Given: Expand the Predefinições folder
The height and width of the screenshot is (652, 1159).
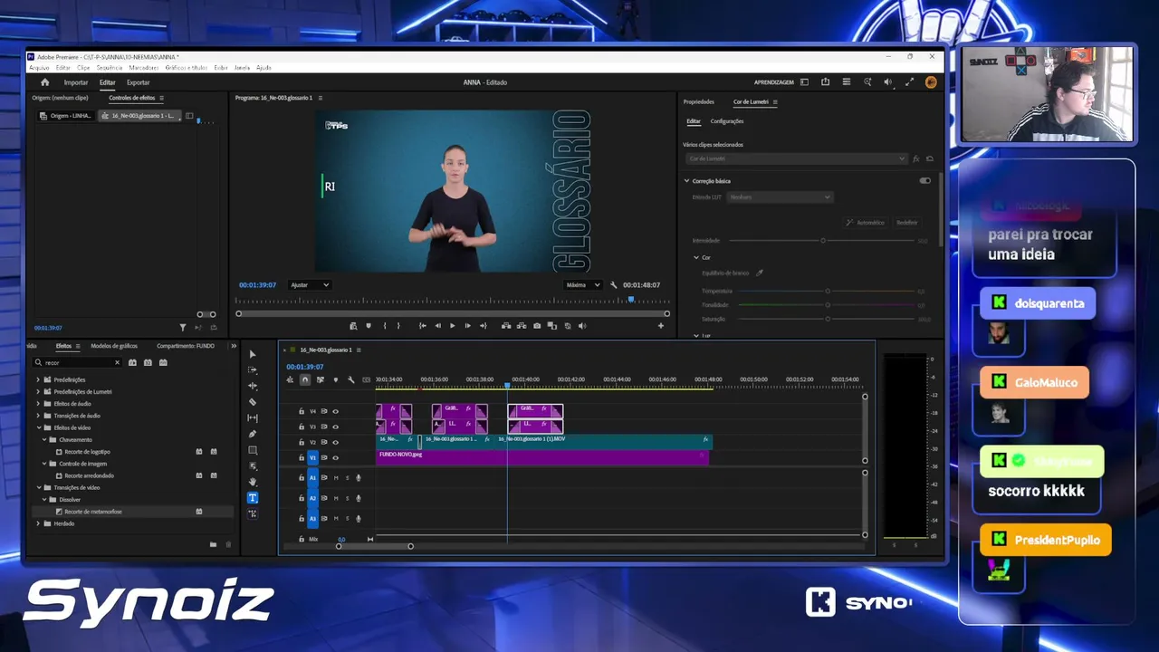Looking at the screenshot, I should click(x=38, y=379).
